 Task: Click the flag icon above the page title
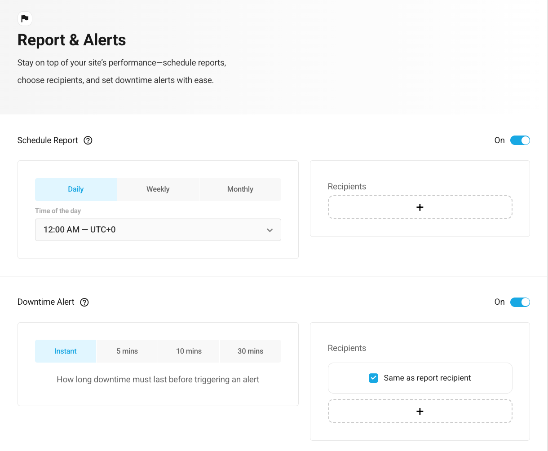click(25, 18)
